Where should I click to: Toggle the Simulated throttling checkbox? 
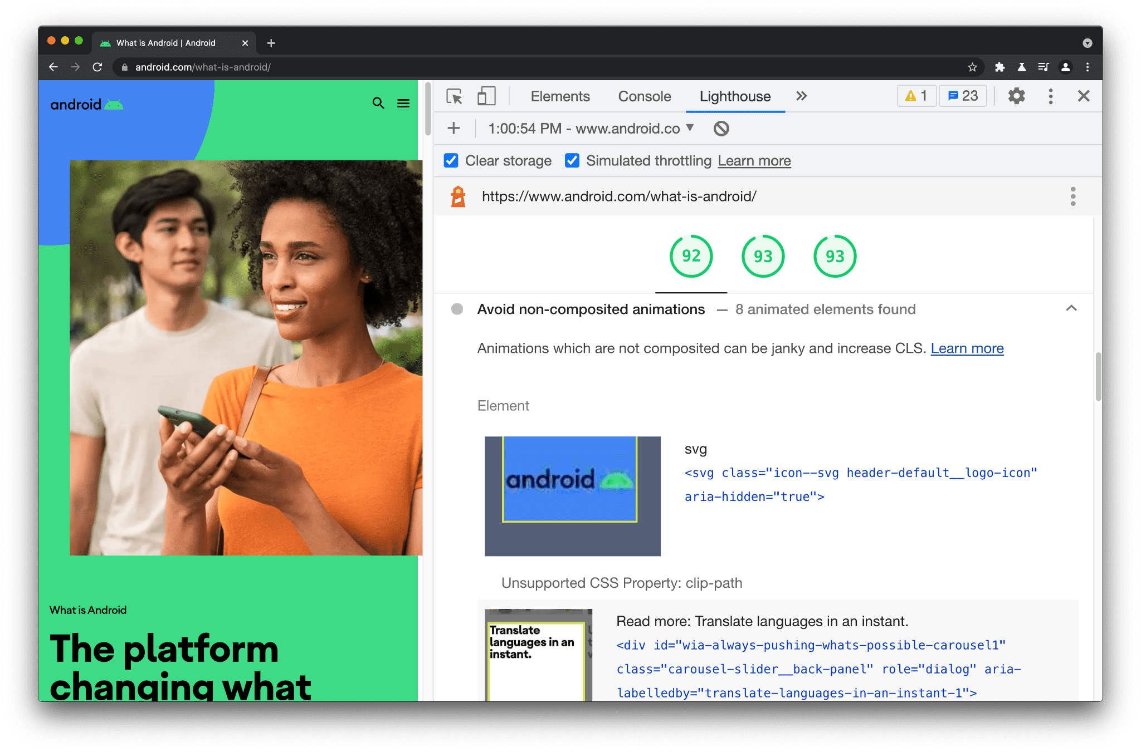(572, 161)
